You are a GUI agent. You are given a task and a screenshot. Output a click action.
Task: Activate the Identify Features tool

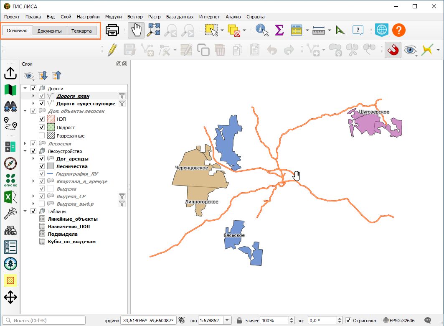(262, 30)
